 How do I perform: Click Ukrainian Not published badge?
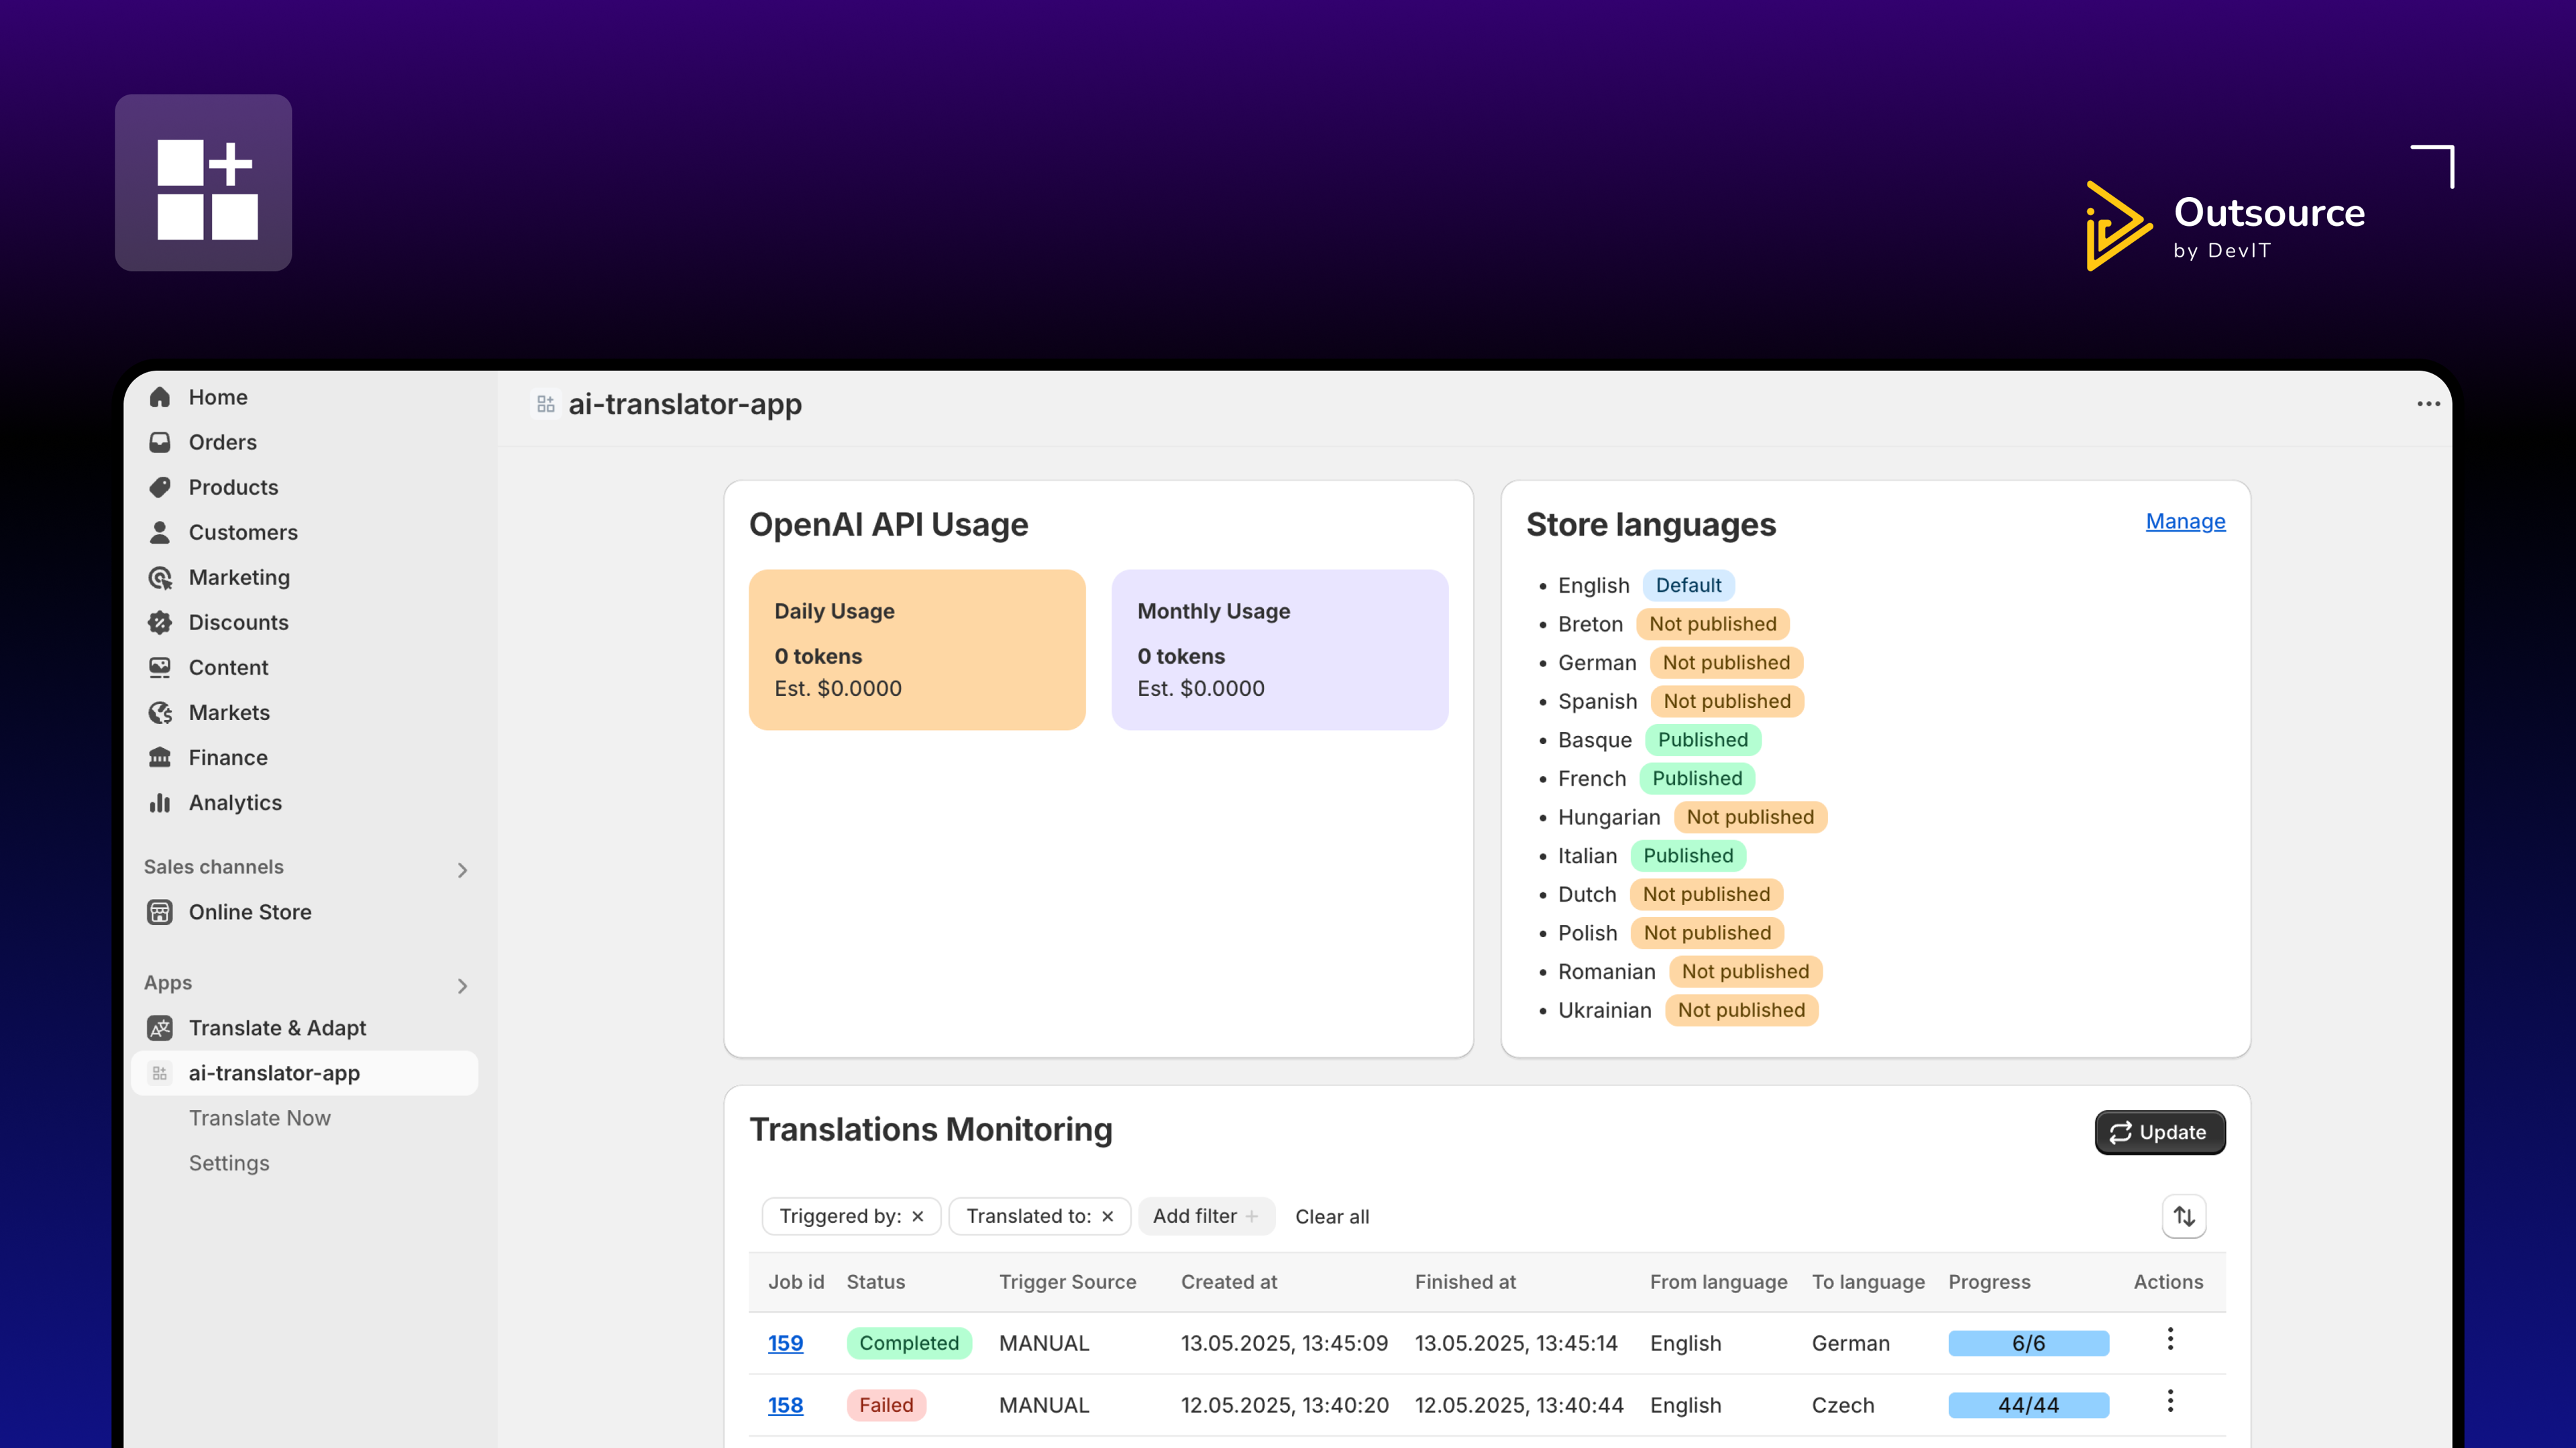point(1741,1010)
